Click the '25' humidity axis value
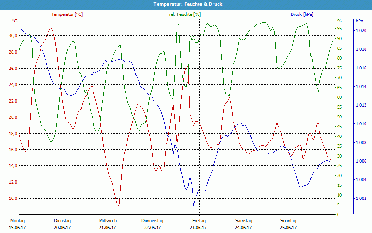Image resolution: width=372 pixels, height=233 pixels. click(x=339, y=166)
